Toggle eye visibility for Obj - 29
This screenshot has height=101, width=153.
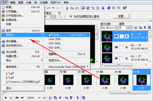(117, 36)
